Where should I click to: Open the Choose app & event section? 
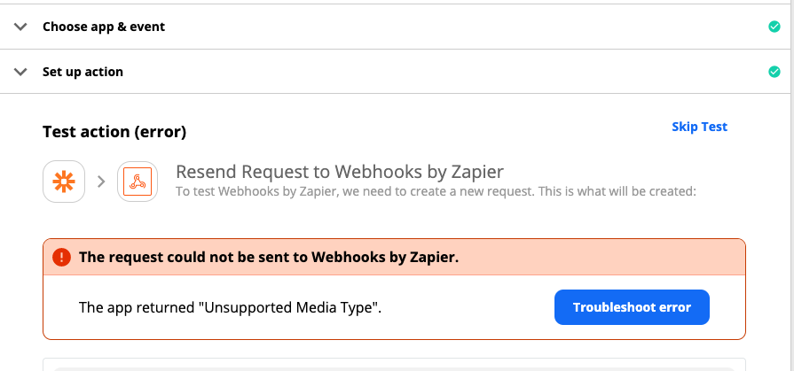pyautogui.click(x=395, y=27)
